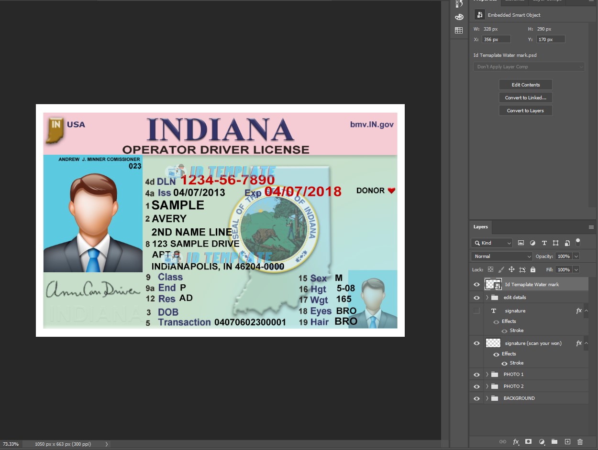Lock layer position with move icon
598x450 pixels.
tap(511, 269)
